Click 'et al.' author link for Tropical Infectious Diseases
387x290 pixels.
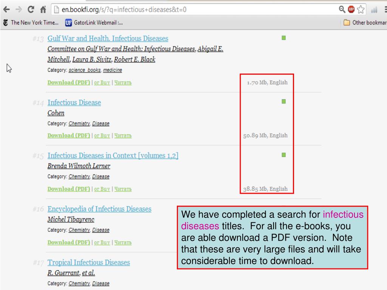click(x=88, y=273)
